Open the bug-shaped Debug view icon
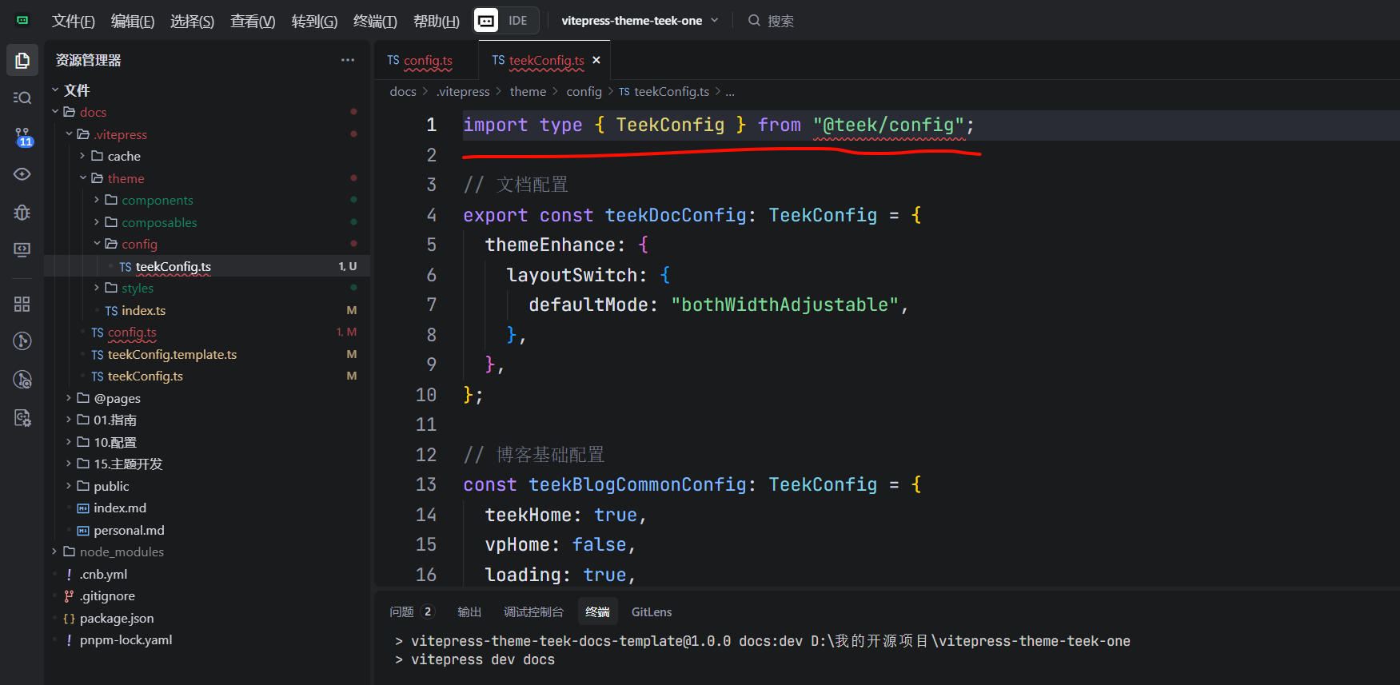This screenshot has width=1400, height=685. 22,213
